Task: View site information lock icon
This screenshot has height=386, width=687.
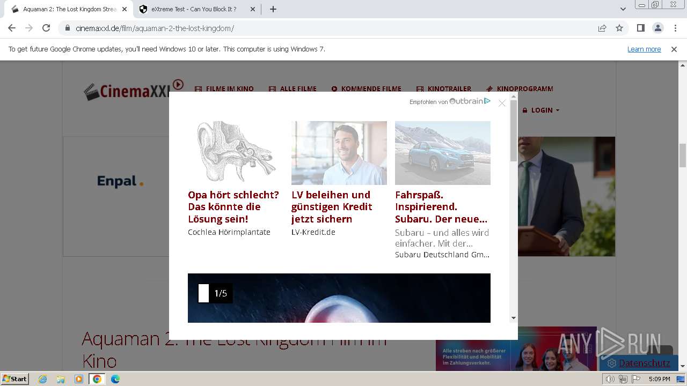Action: point(68,28)
